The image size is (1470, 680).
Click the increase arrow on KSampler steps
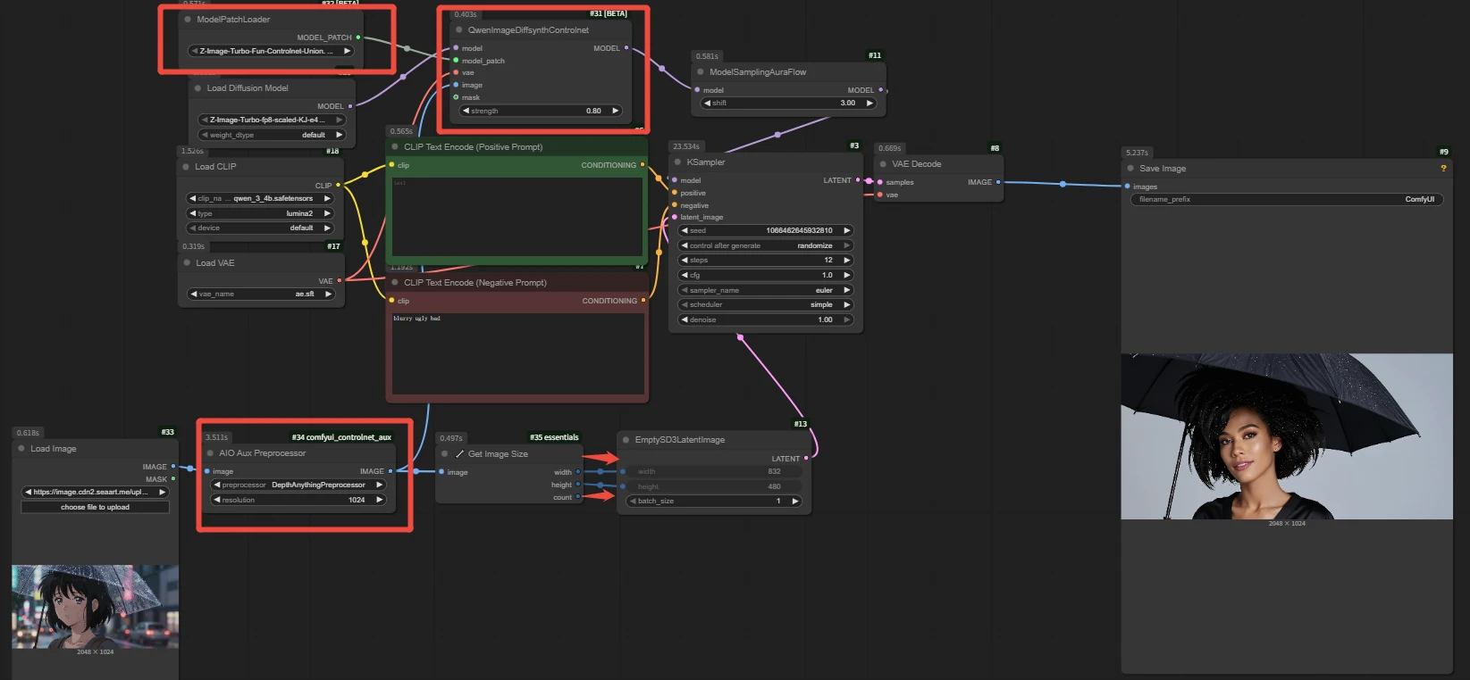846,261
